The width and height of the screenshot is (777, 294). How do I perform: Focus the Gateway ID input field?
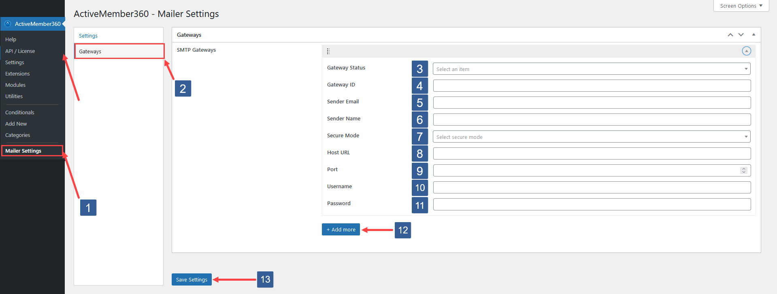coord(592,86)
